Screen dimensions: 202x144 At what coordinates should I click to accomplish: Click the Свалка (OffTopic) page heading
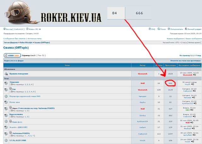16,48
